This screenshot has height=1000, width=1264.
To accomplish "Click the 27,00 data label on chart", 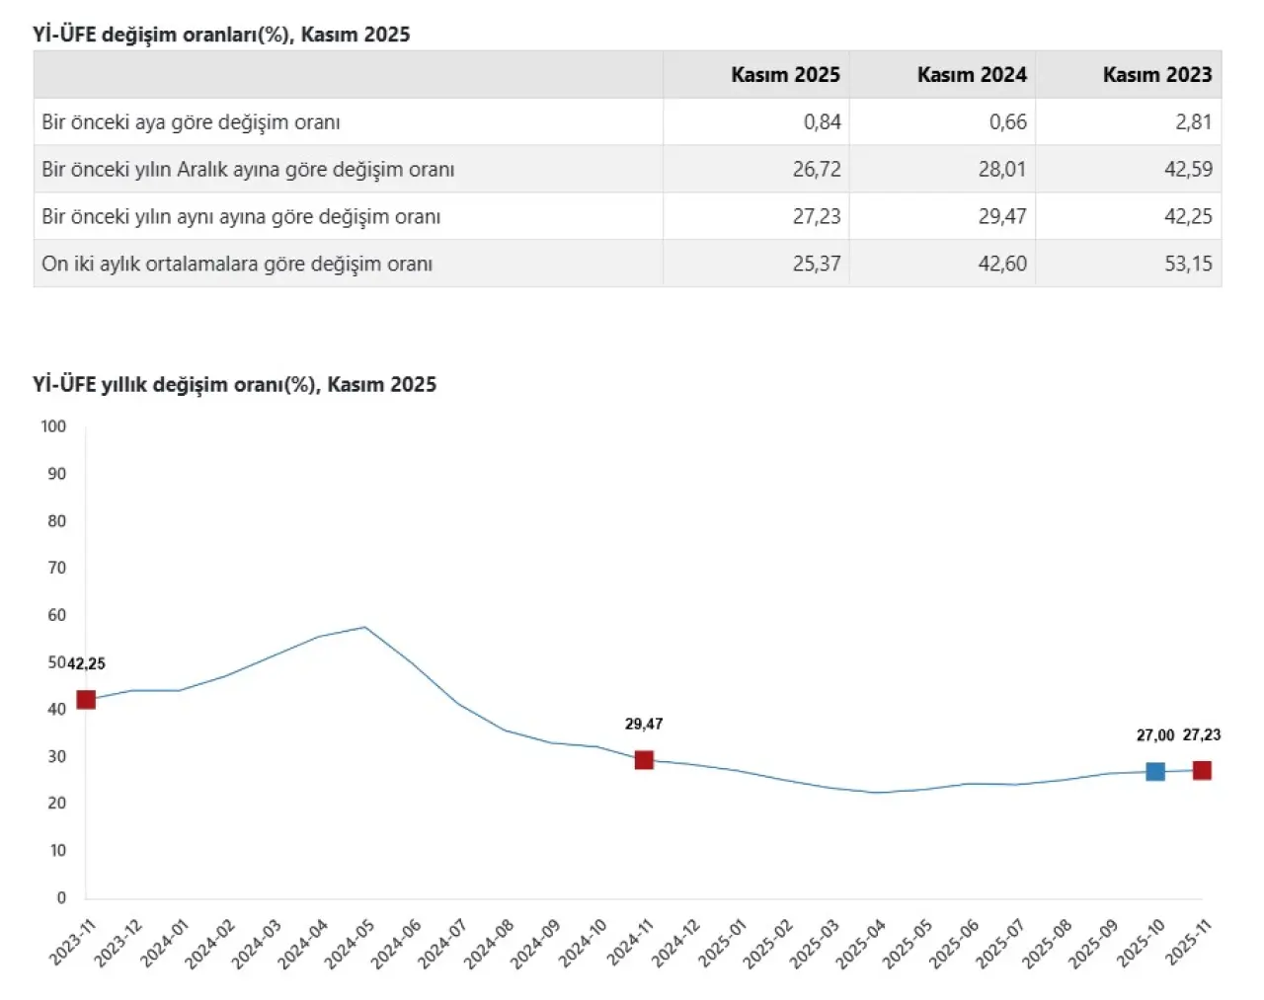I will (x=1155, y=735).
